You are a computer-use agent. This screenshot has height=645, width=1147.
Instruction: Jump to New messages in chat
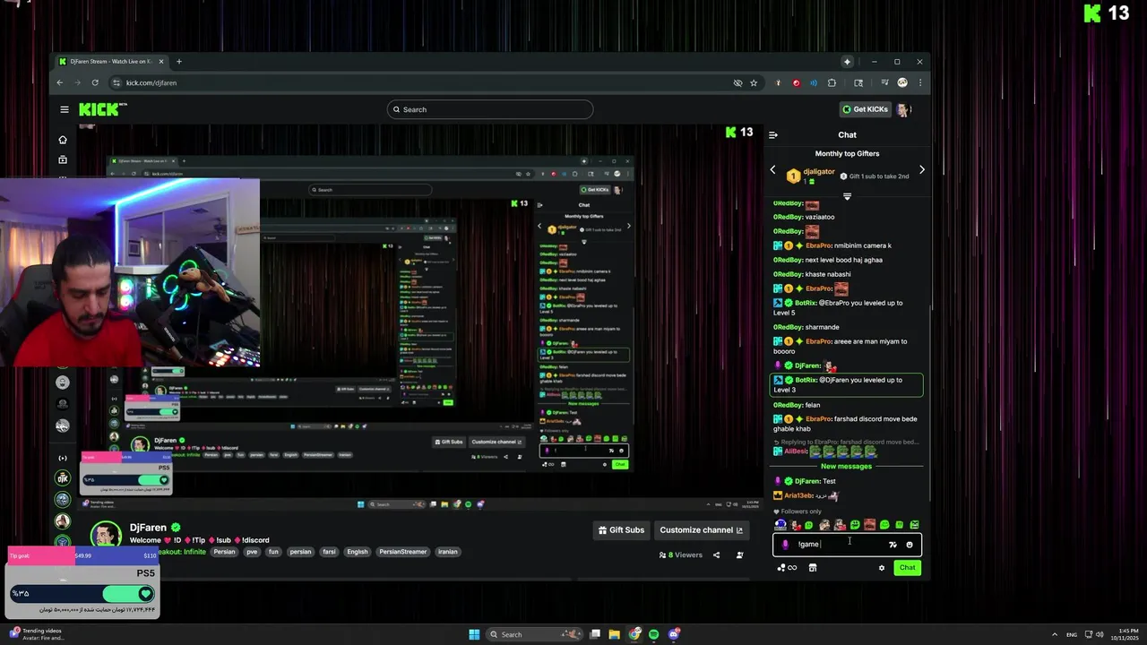pos(846,466)
